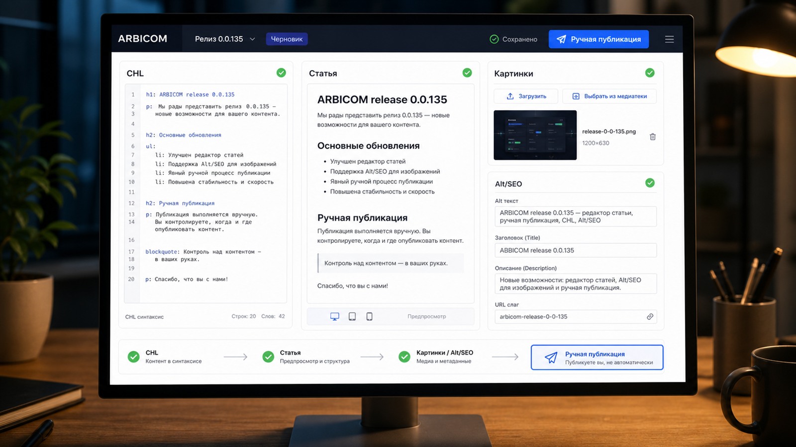Click code line 'li: Явный ручной процесс публикации'
The width and height of the screenshot is (796, 447).
[212, 173]
